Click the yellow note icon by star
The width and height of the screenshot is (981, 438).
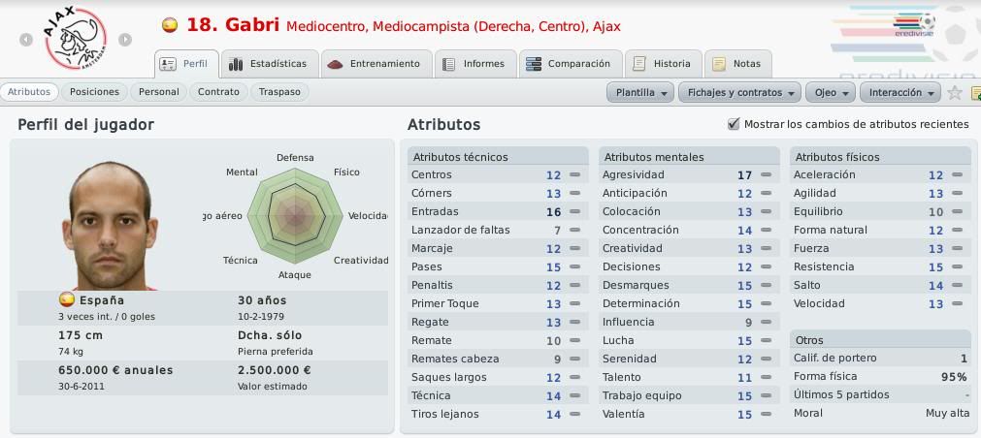pos(976,93)
